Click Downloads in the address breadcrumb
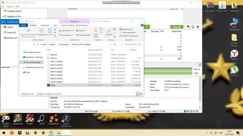This screenshot has width=243, height=136. tap(63, 45)
